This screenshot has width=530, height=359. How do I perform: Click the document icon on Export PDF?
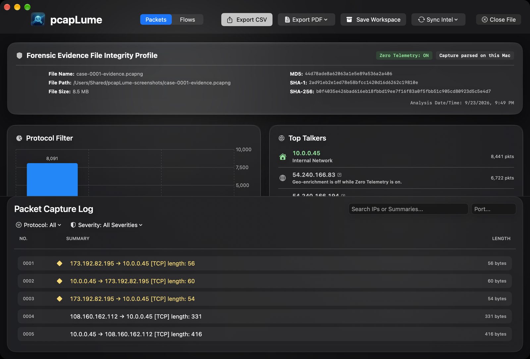pos(287,20)
